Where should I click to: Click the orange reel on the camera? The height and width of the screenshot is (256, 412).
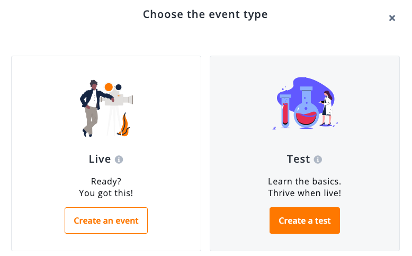click(109, 87)
